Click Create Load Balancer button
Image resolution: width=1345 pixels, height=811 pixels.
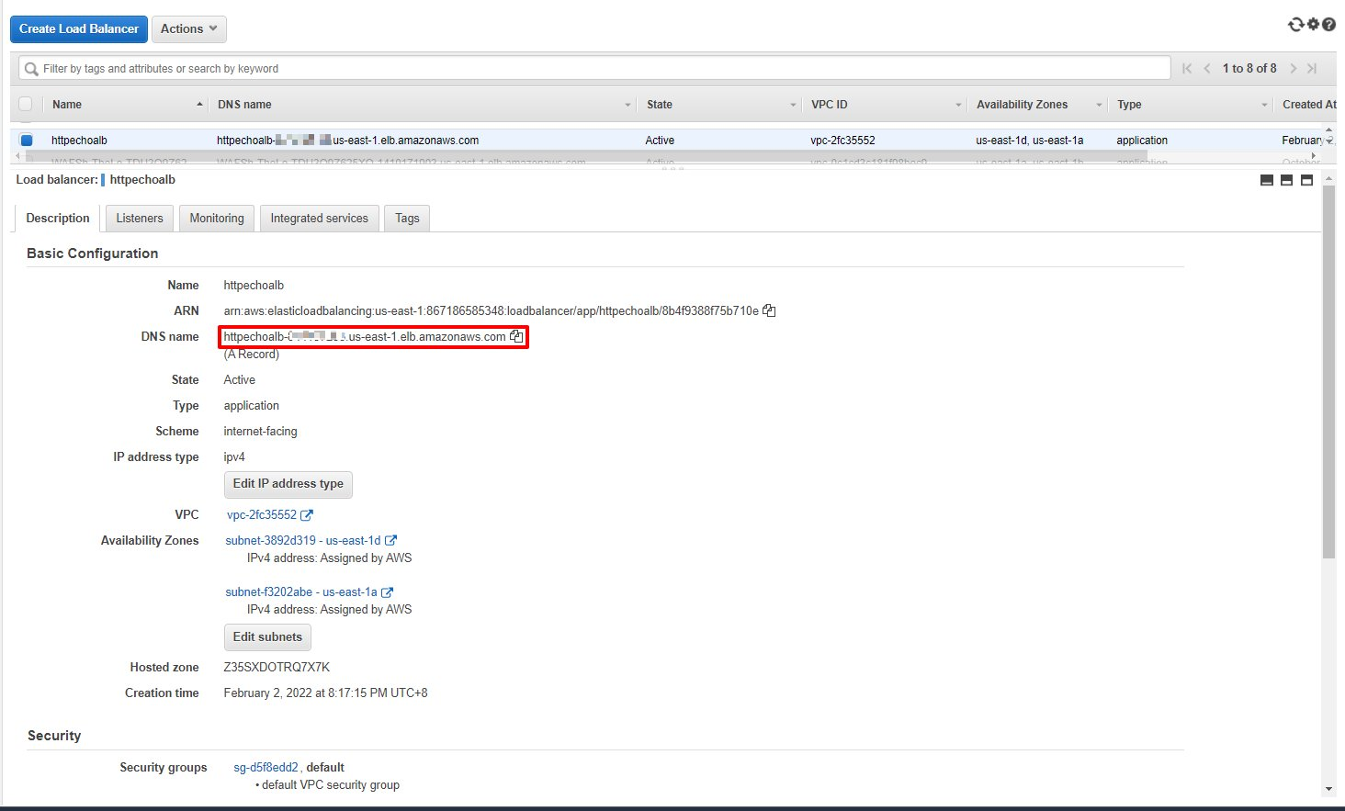79,28
